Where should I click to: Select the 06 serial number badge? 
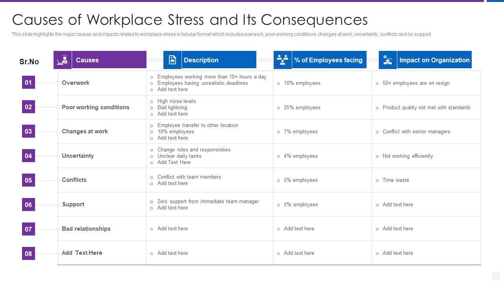point(28,205)
